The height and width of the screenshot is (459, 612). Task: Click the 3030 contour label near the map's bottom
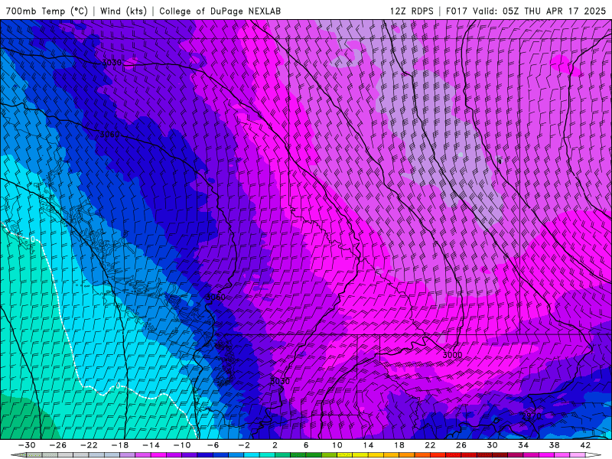(280, 381)
